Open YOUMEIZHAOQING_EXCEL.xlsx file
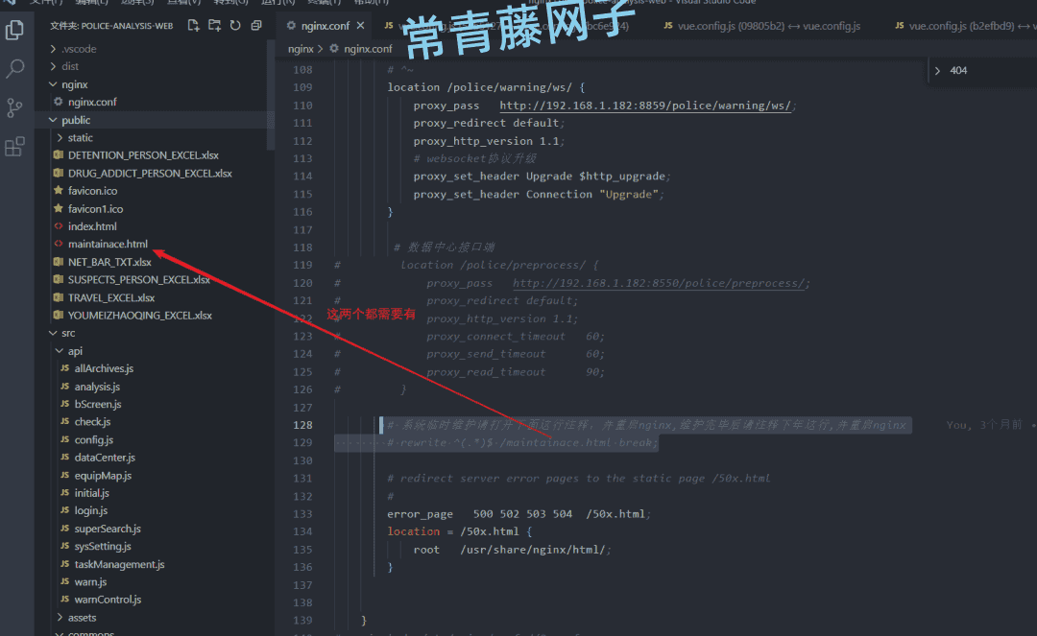This screenshot has width=1037, height=636. [x=139, y=316]
